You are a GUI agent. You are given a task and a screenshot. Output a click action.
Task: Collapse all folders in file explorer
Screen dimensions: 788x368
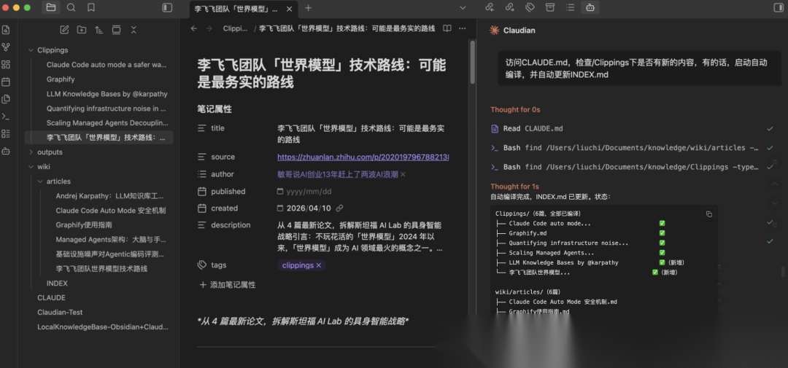134,30
